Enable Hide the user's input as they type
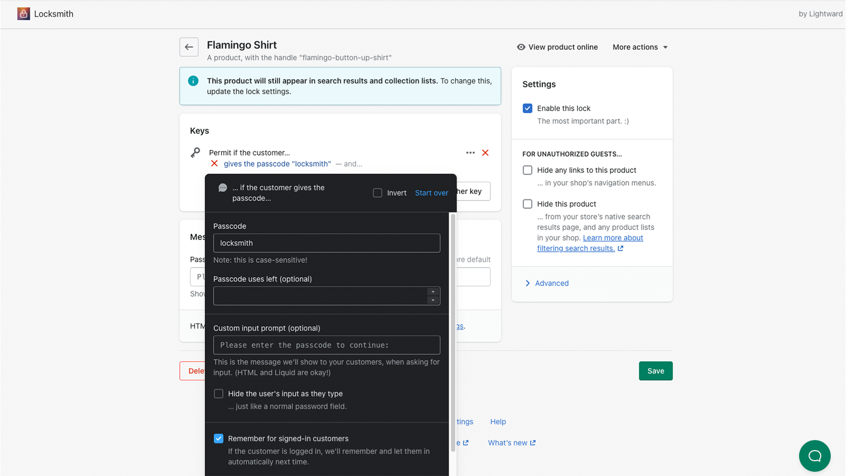This screenshot has width=846, height=476. (218, 394)
